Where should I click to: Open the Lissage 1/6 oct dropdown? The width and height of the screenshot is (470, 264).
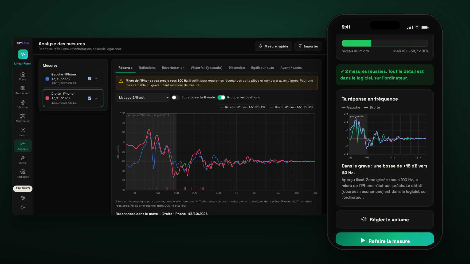coord(142,98)
